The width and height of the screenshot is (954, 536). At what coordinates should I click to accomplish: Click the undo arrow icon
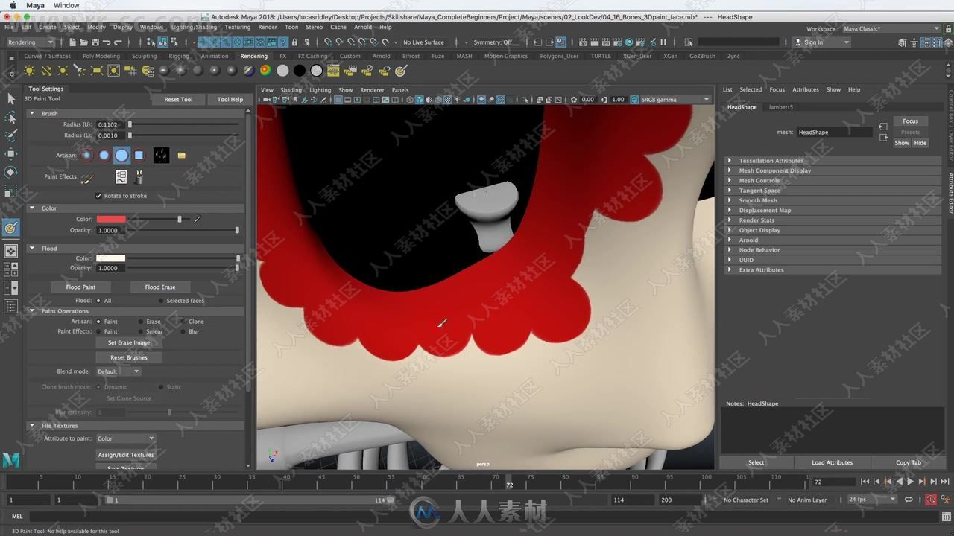108,42
